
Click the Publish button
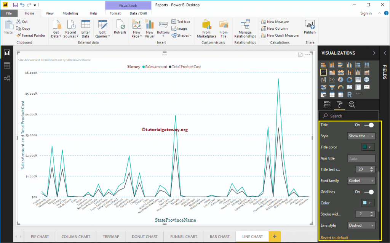(x=310, y=28)
